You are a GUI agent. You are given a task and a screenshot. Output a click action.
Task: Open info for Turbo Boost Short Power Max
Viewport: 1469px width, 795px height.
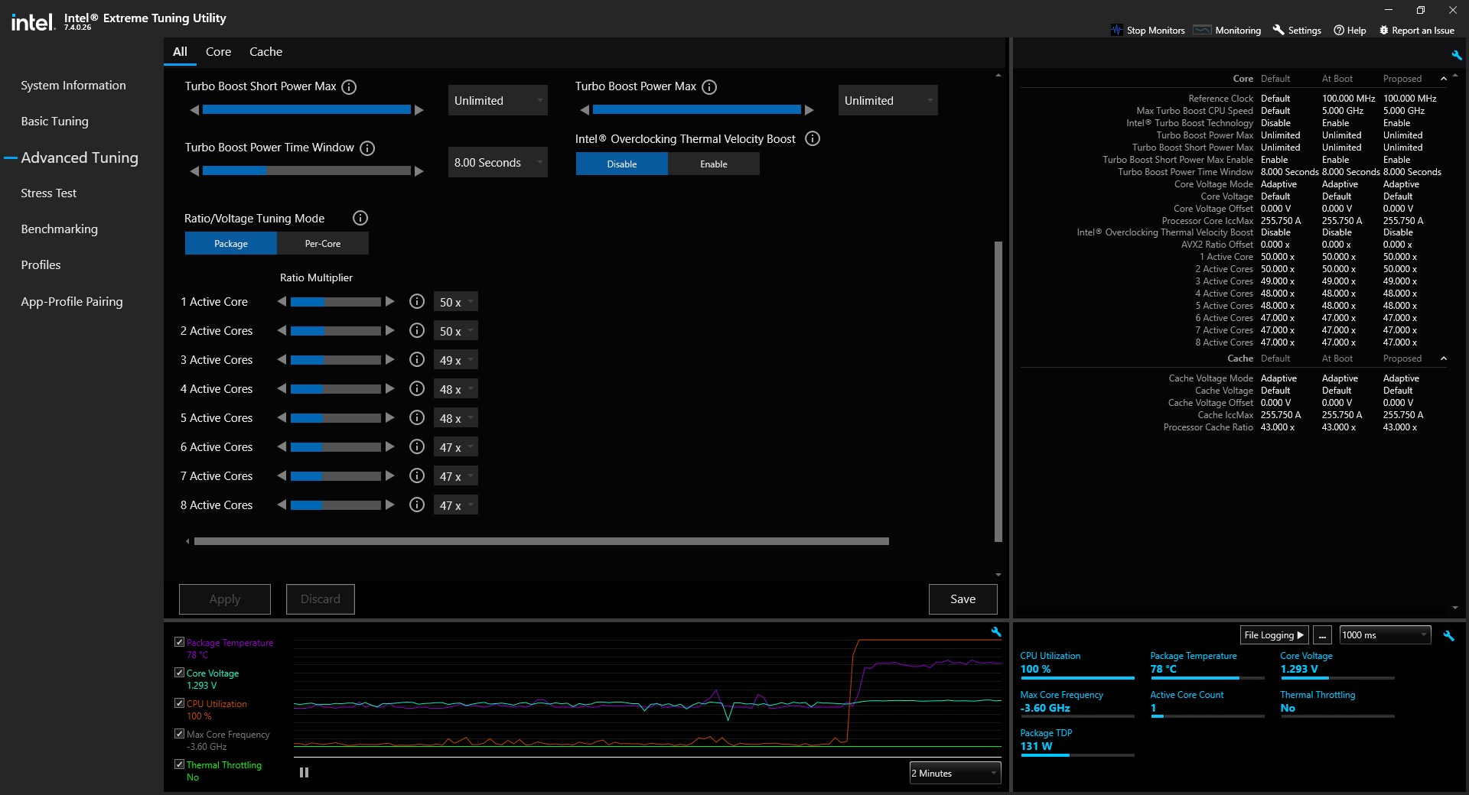(x=349, y=87)
